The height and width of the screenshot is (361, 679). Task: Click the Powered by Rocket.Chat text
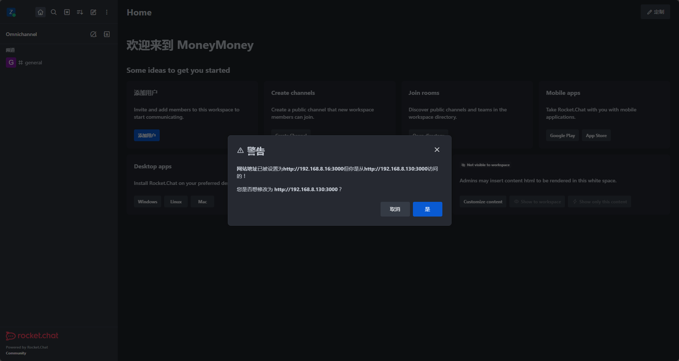[x=27, y=347]
